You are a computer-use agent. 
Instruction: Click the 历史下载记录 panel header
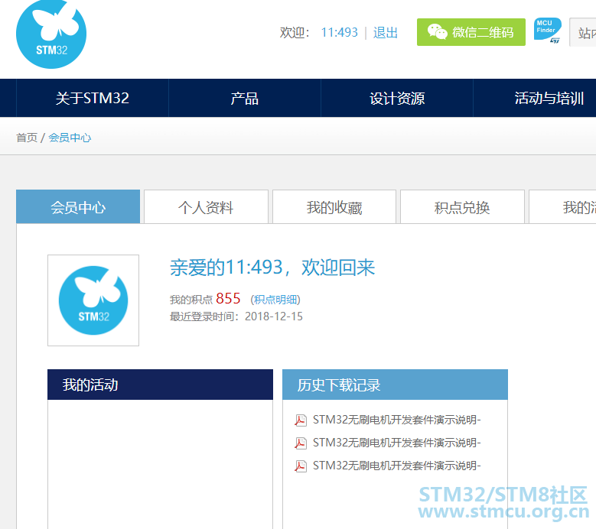pos(395,385)
